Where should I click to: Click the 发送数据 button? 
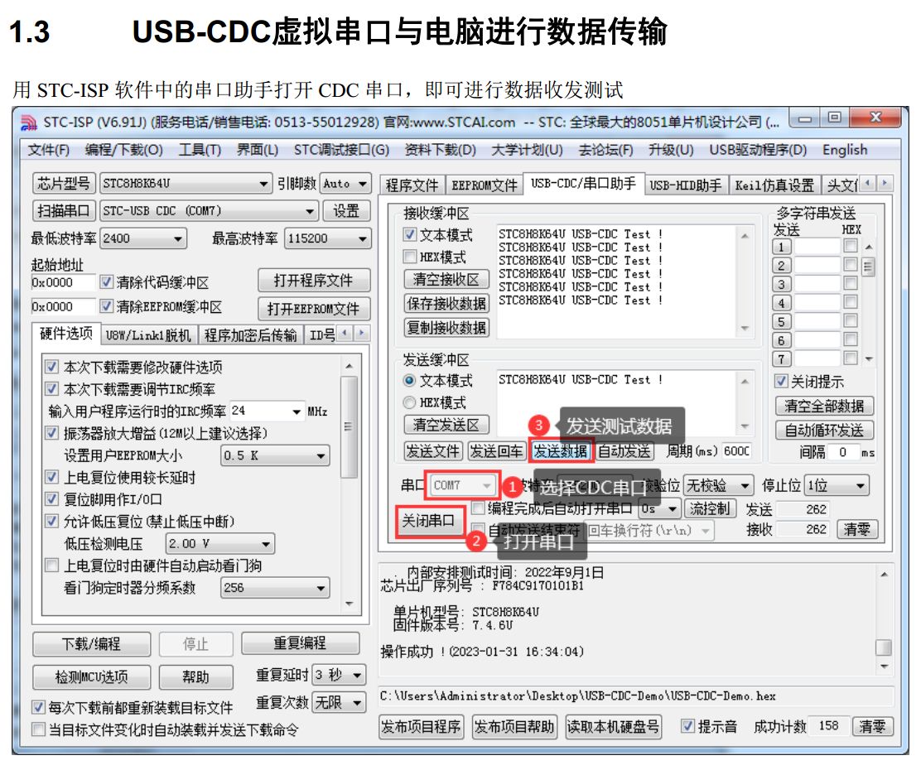pos(561,451)
